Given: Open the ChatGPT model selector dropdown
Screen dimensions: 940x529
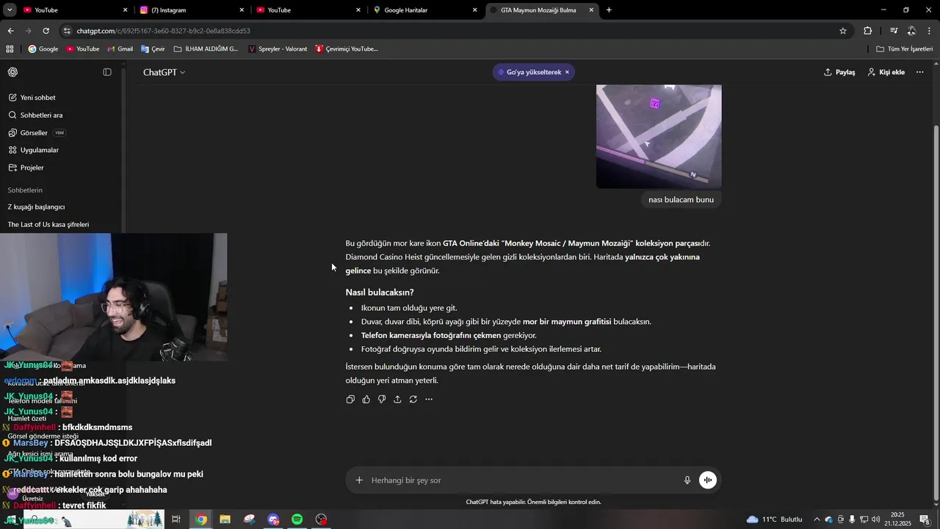Looking at the screenshot, I should (164, 72).
